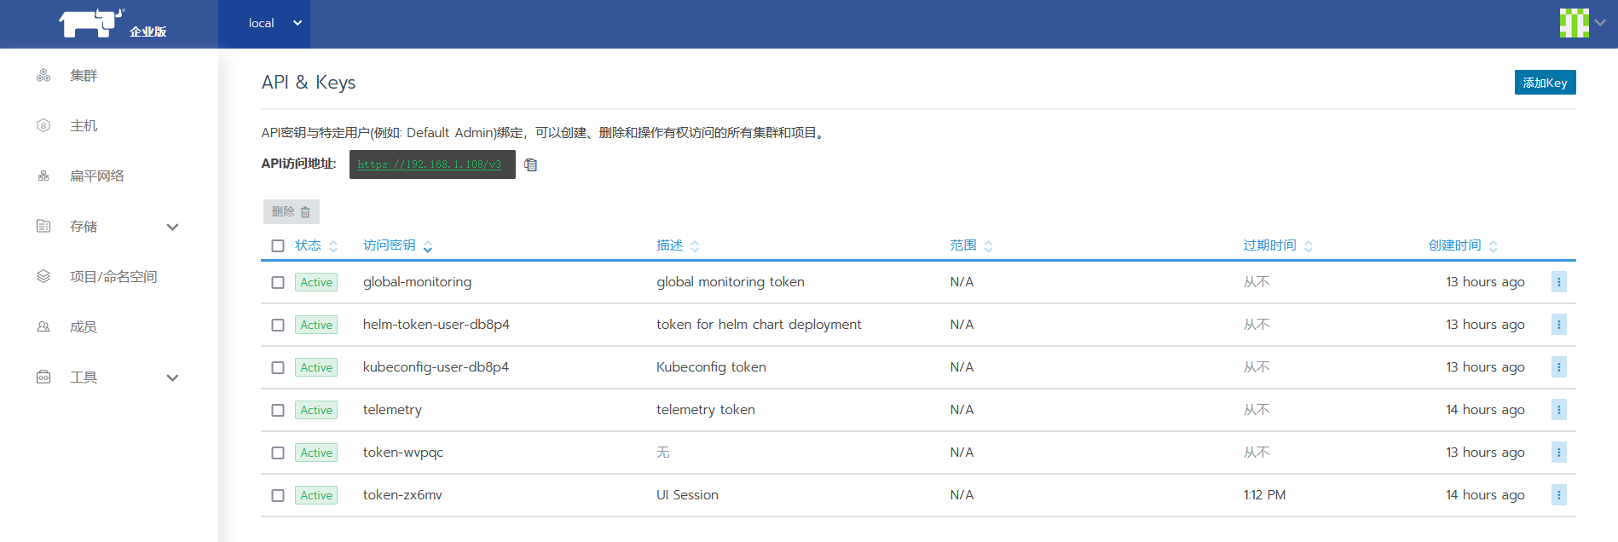1618x542 pixels.
Task: Click the 扁平网络 network sidebar icon
Action: [43, 176]
